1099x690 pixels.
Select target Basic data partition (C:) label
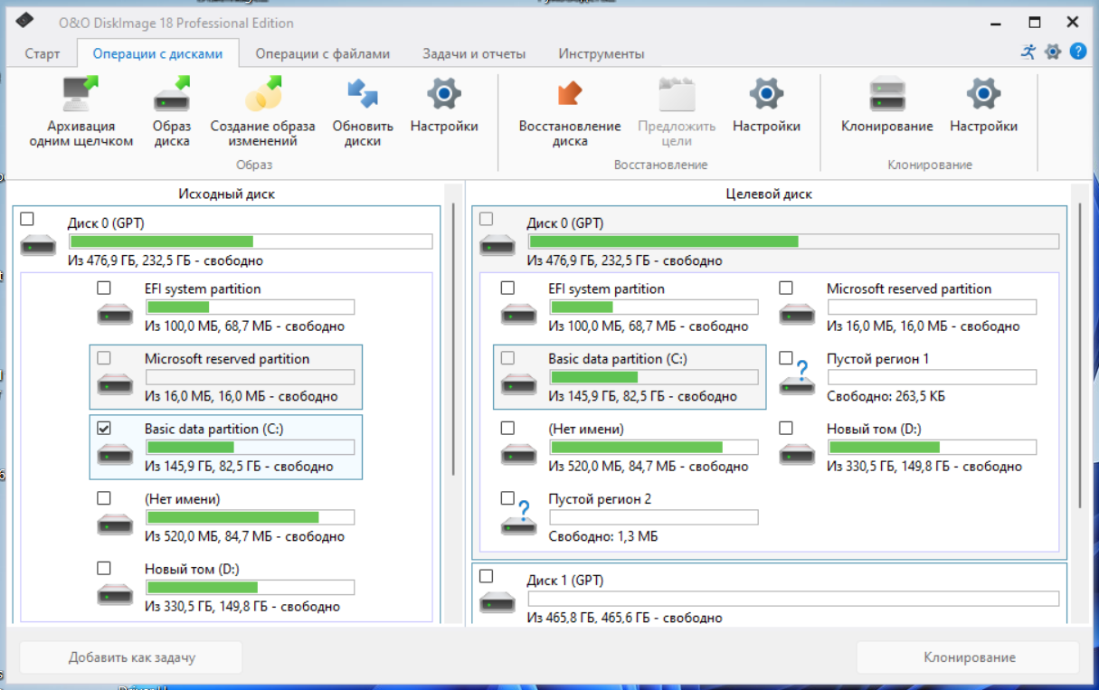click(618, 359)
